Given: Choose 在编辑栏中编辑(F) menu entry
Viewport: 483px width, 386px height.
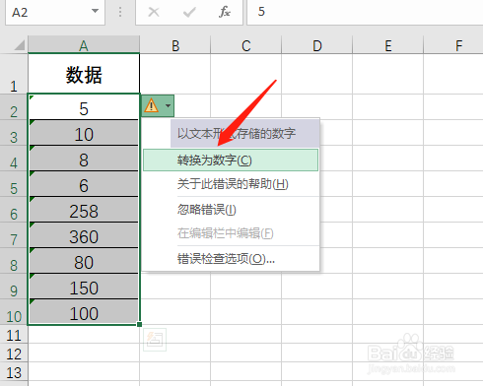Looking at the screenshot, I should tap(231, 233).
